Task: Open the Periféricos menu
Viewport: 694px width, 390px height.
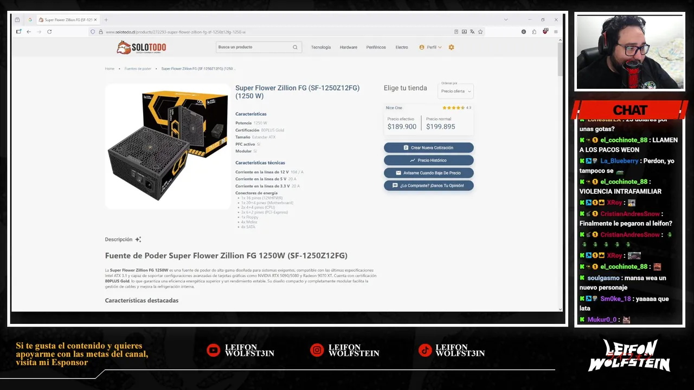Action: click(x=376, y=47)
